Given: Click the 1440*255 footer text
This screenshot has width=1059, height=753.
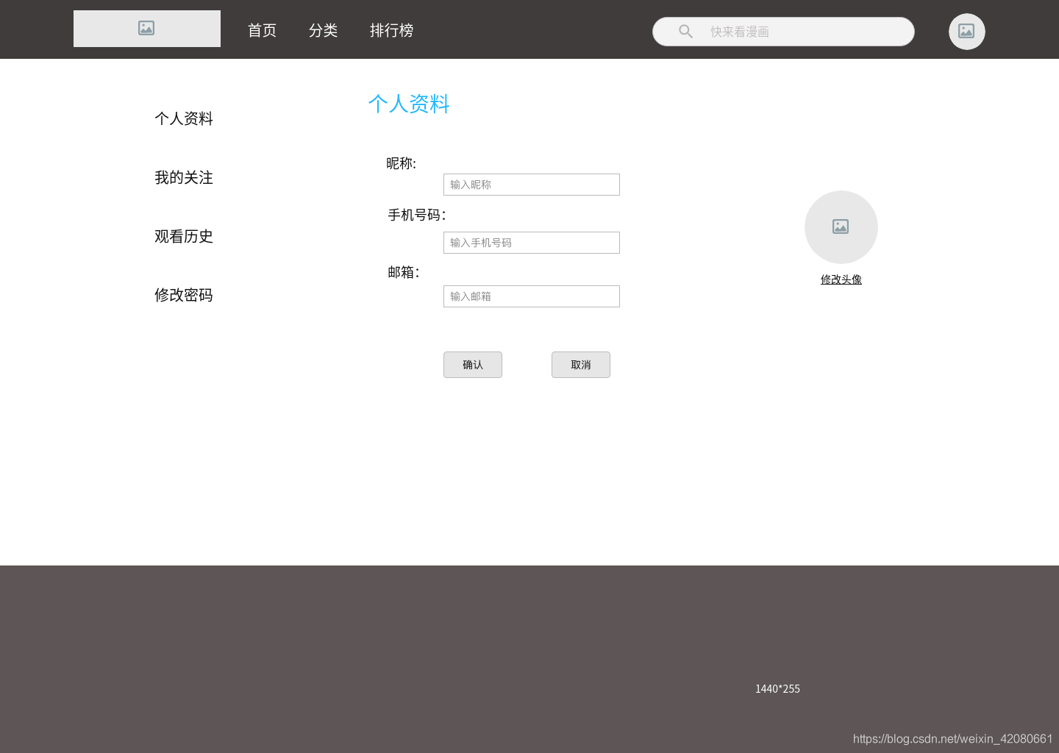Looking at the screenshot, I should tap(777, 689).
